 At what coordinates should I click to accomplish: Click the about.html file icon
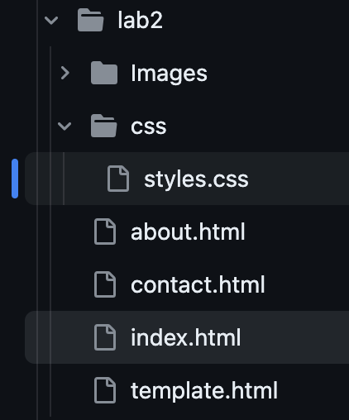105,231
